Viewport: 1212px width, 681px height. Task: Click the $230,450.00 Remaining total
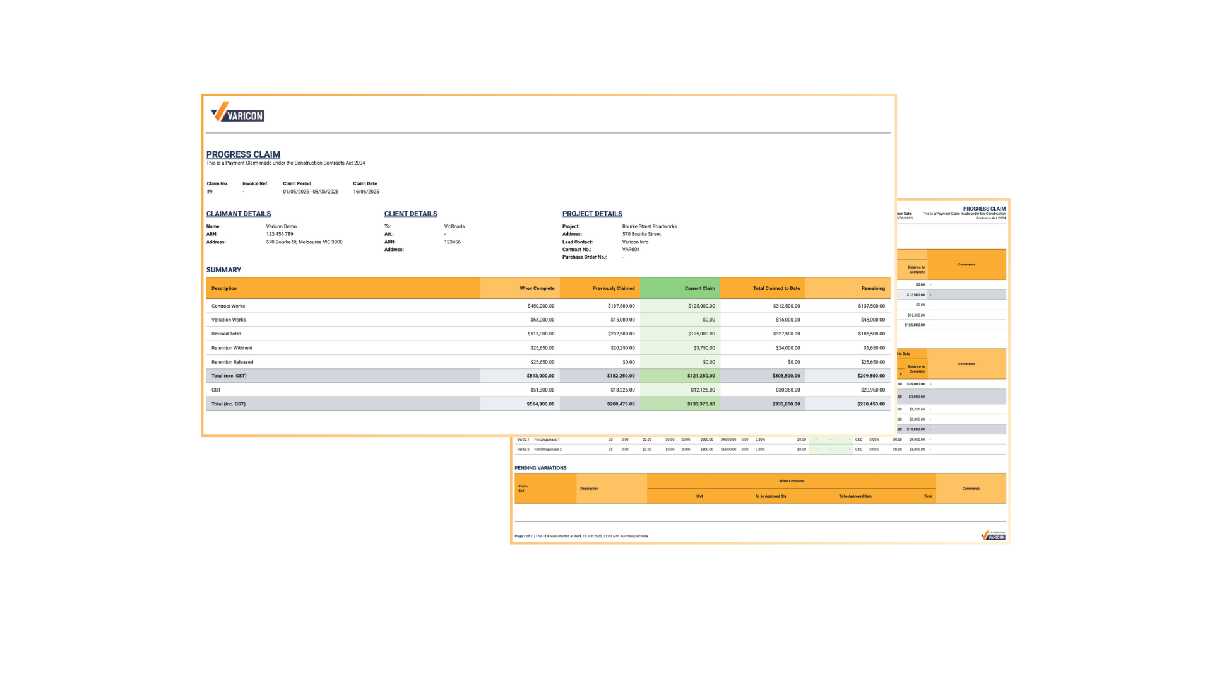[871, 404]
